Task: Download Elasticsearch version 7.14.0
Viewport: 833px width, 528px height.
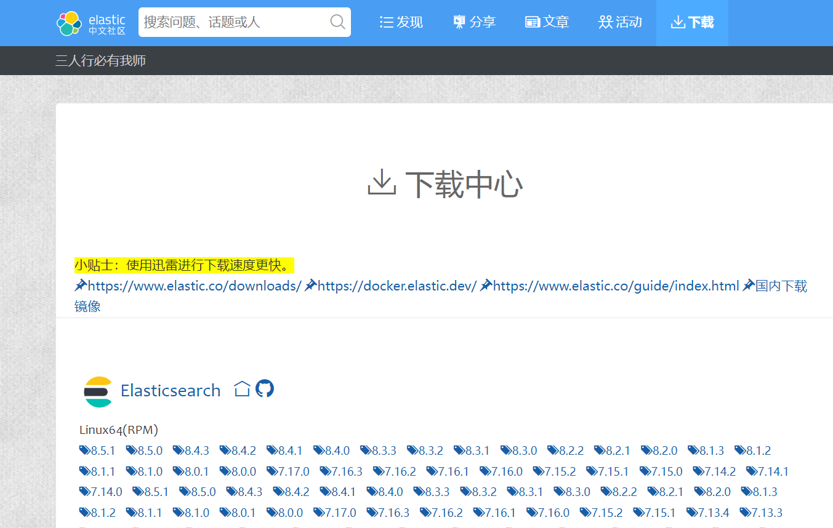Action: (x=101, y=492)
